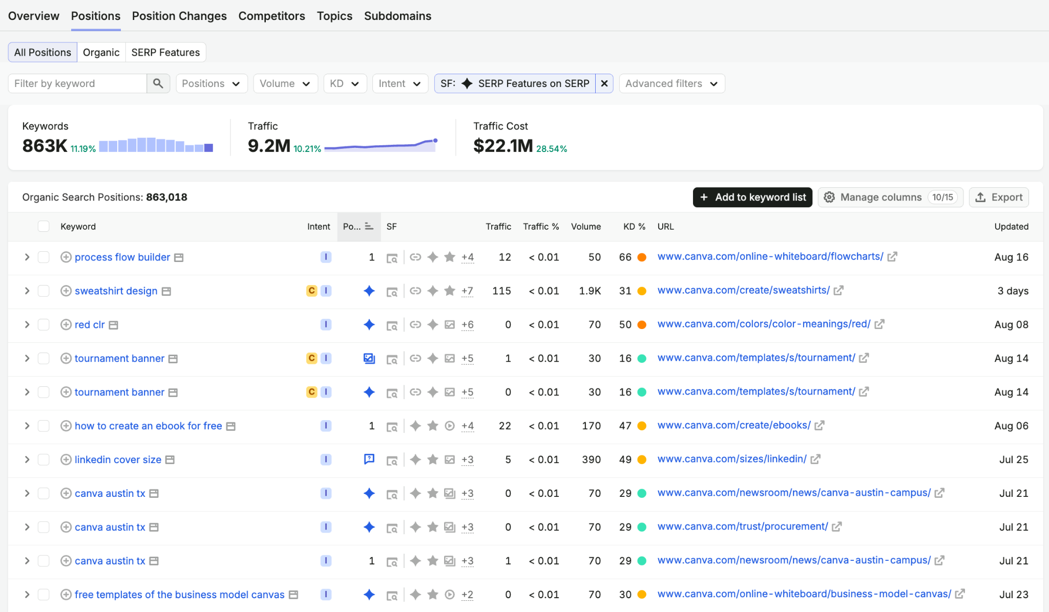Click the blue position feature icon for red clr
Image resolution: width=1049 pixels, height=612 pixels.
click(x=369, y=324)
